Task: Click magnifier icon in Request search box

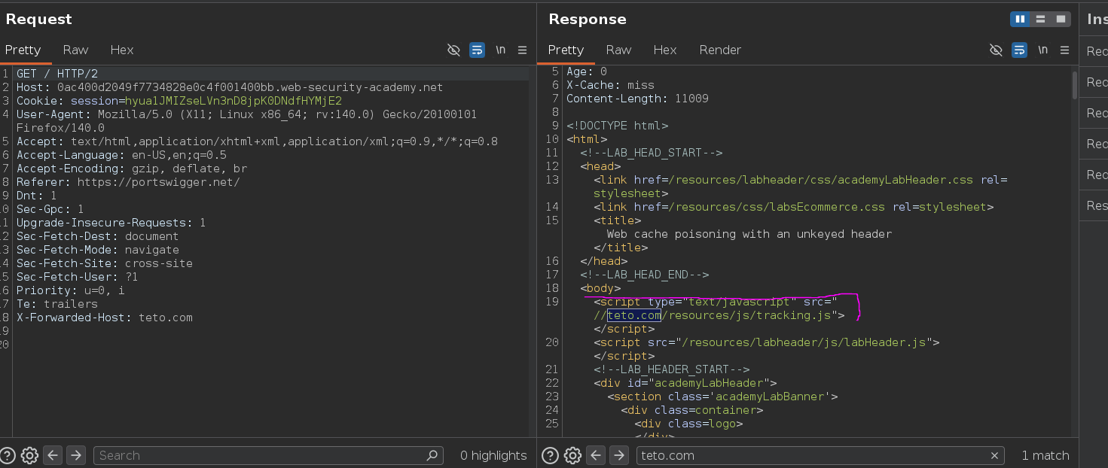Action: (x=432, y=455)
